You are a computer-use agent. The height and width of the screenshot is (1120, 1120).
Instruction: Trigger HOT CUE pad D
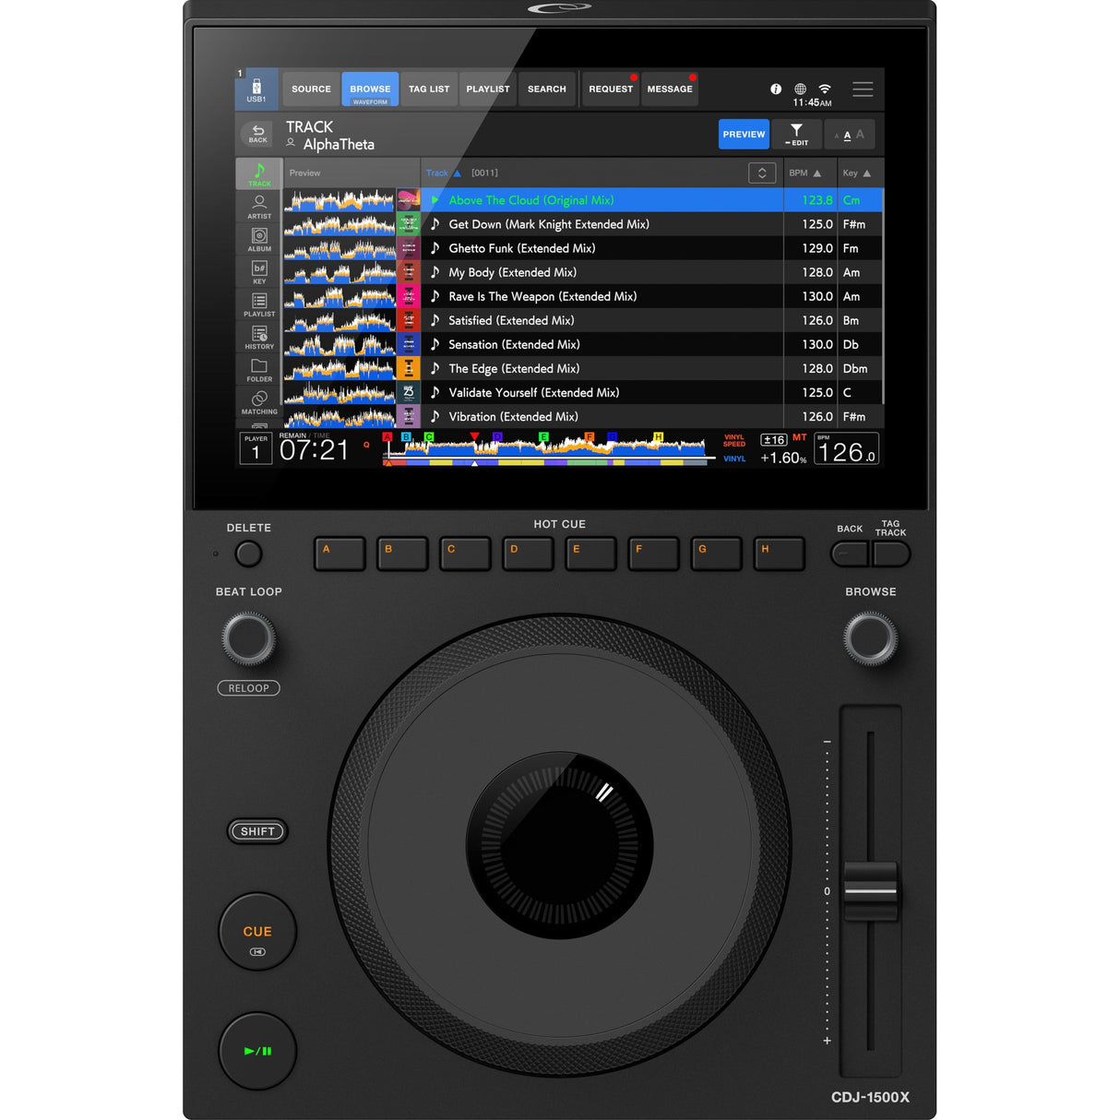point(528,554)
